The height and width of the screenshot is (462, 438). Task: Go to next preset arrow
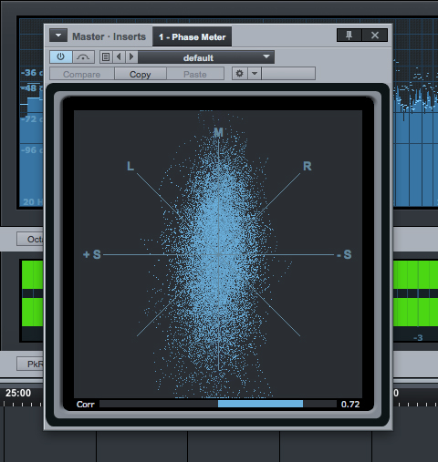point(131,57)
